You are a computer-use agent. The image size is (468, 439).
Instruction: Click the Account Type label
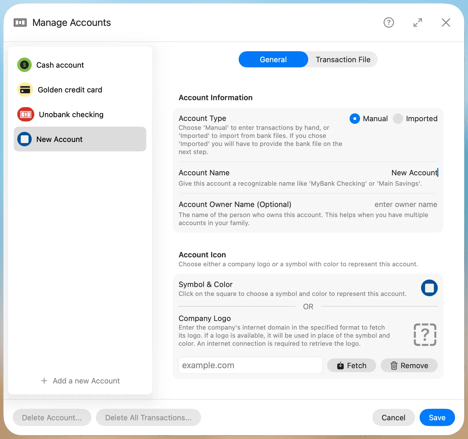202,118
